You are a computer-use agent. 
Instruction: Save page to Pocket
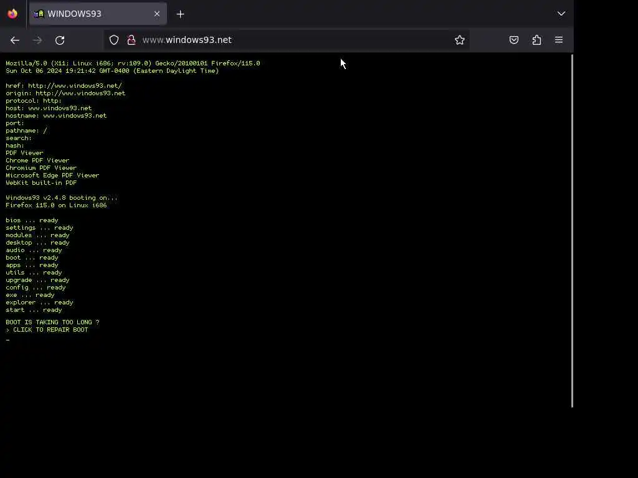[514, 40]
